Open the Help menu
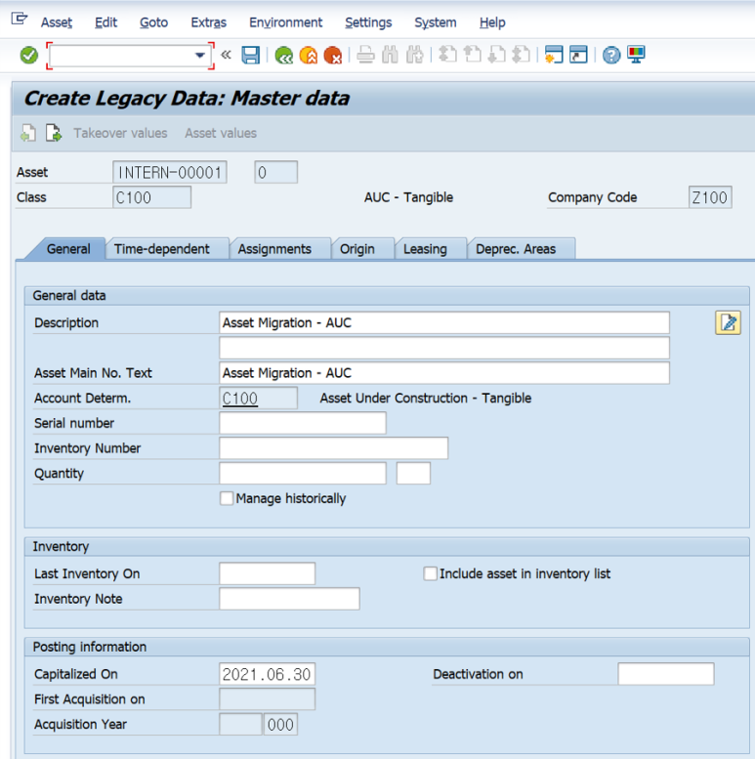The image size is (755, 759). click(492, 22)
